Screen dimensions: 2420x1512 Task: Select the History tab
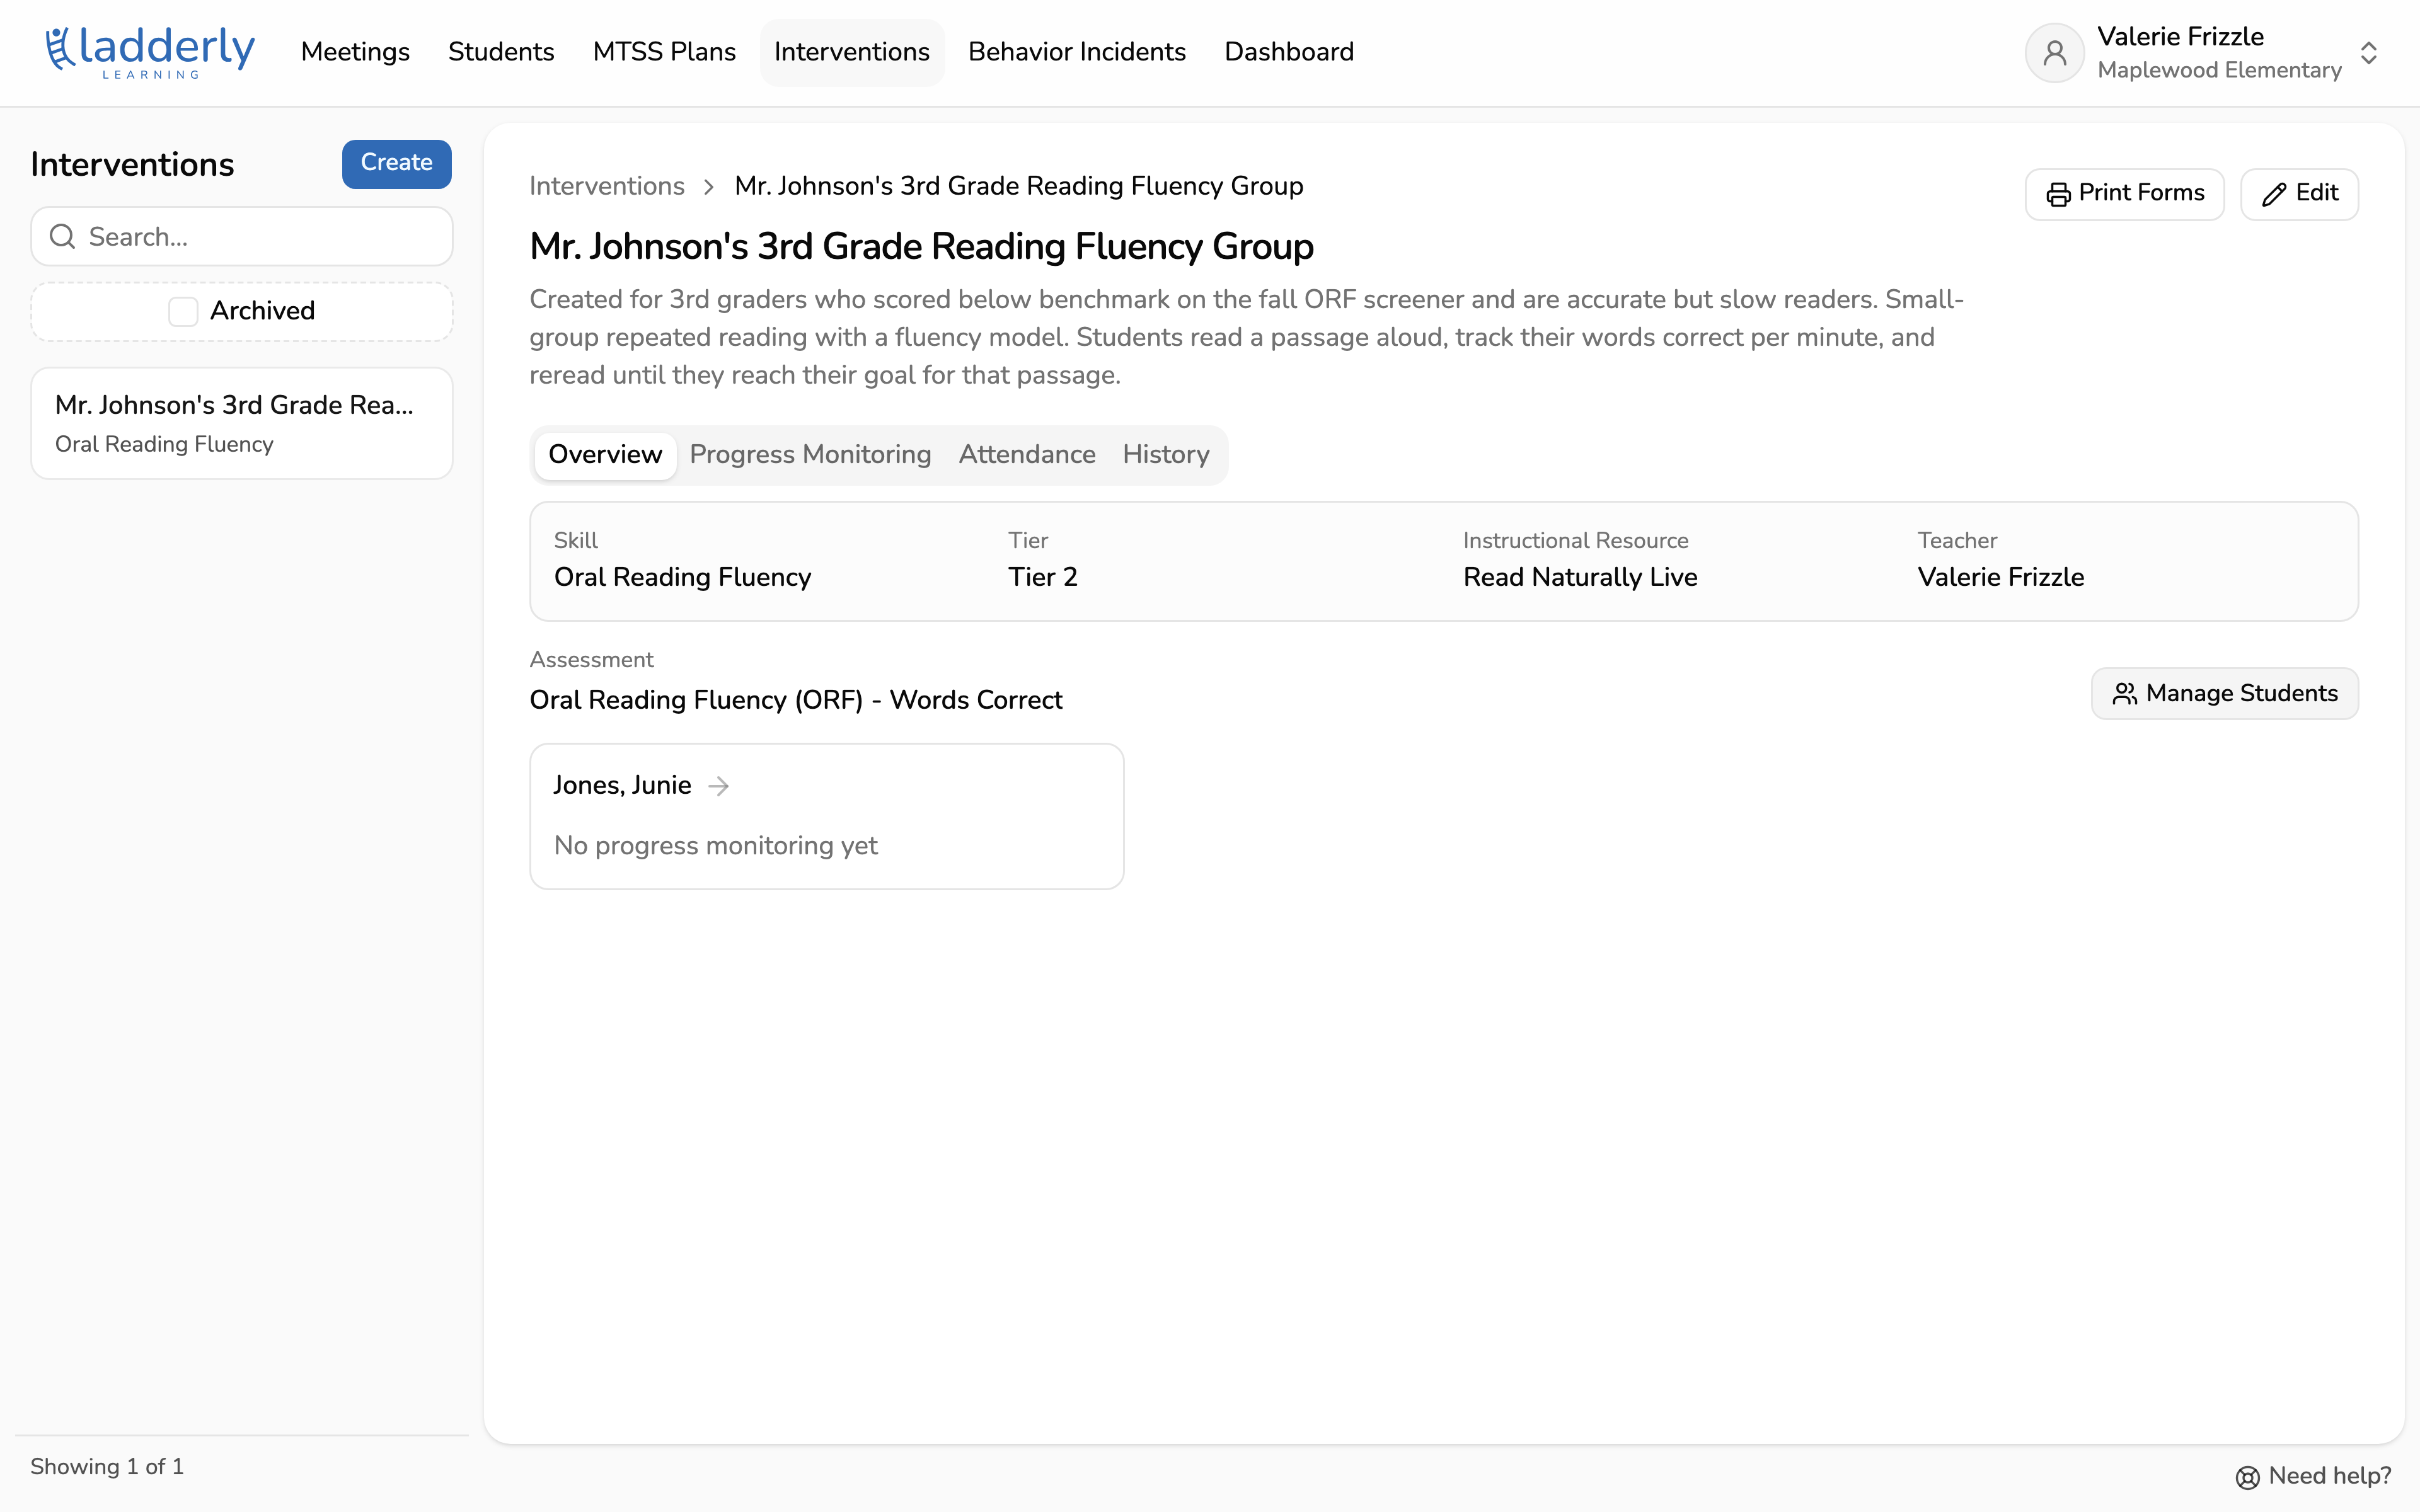click(1166, 455)
